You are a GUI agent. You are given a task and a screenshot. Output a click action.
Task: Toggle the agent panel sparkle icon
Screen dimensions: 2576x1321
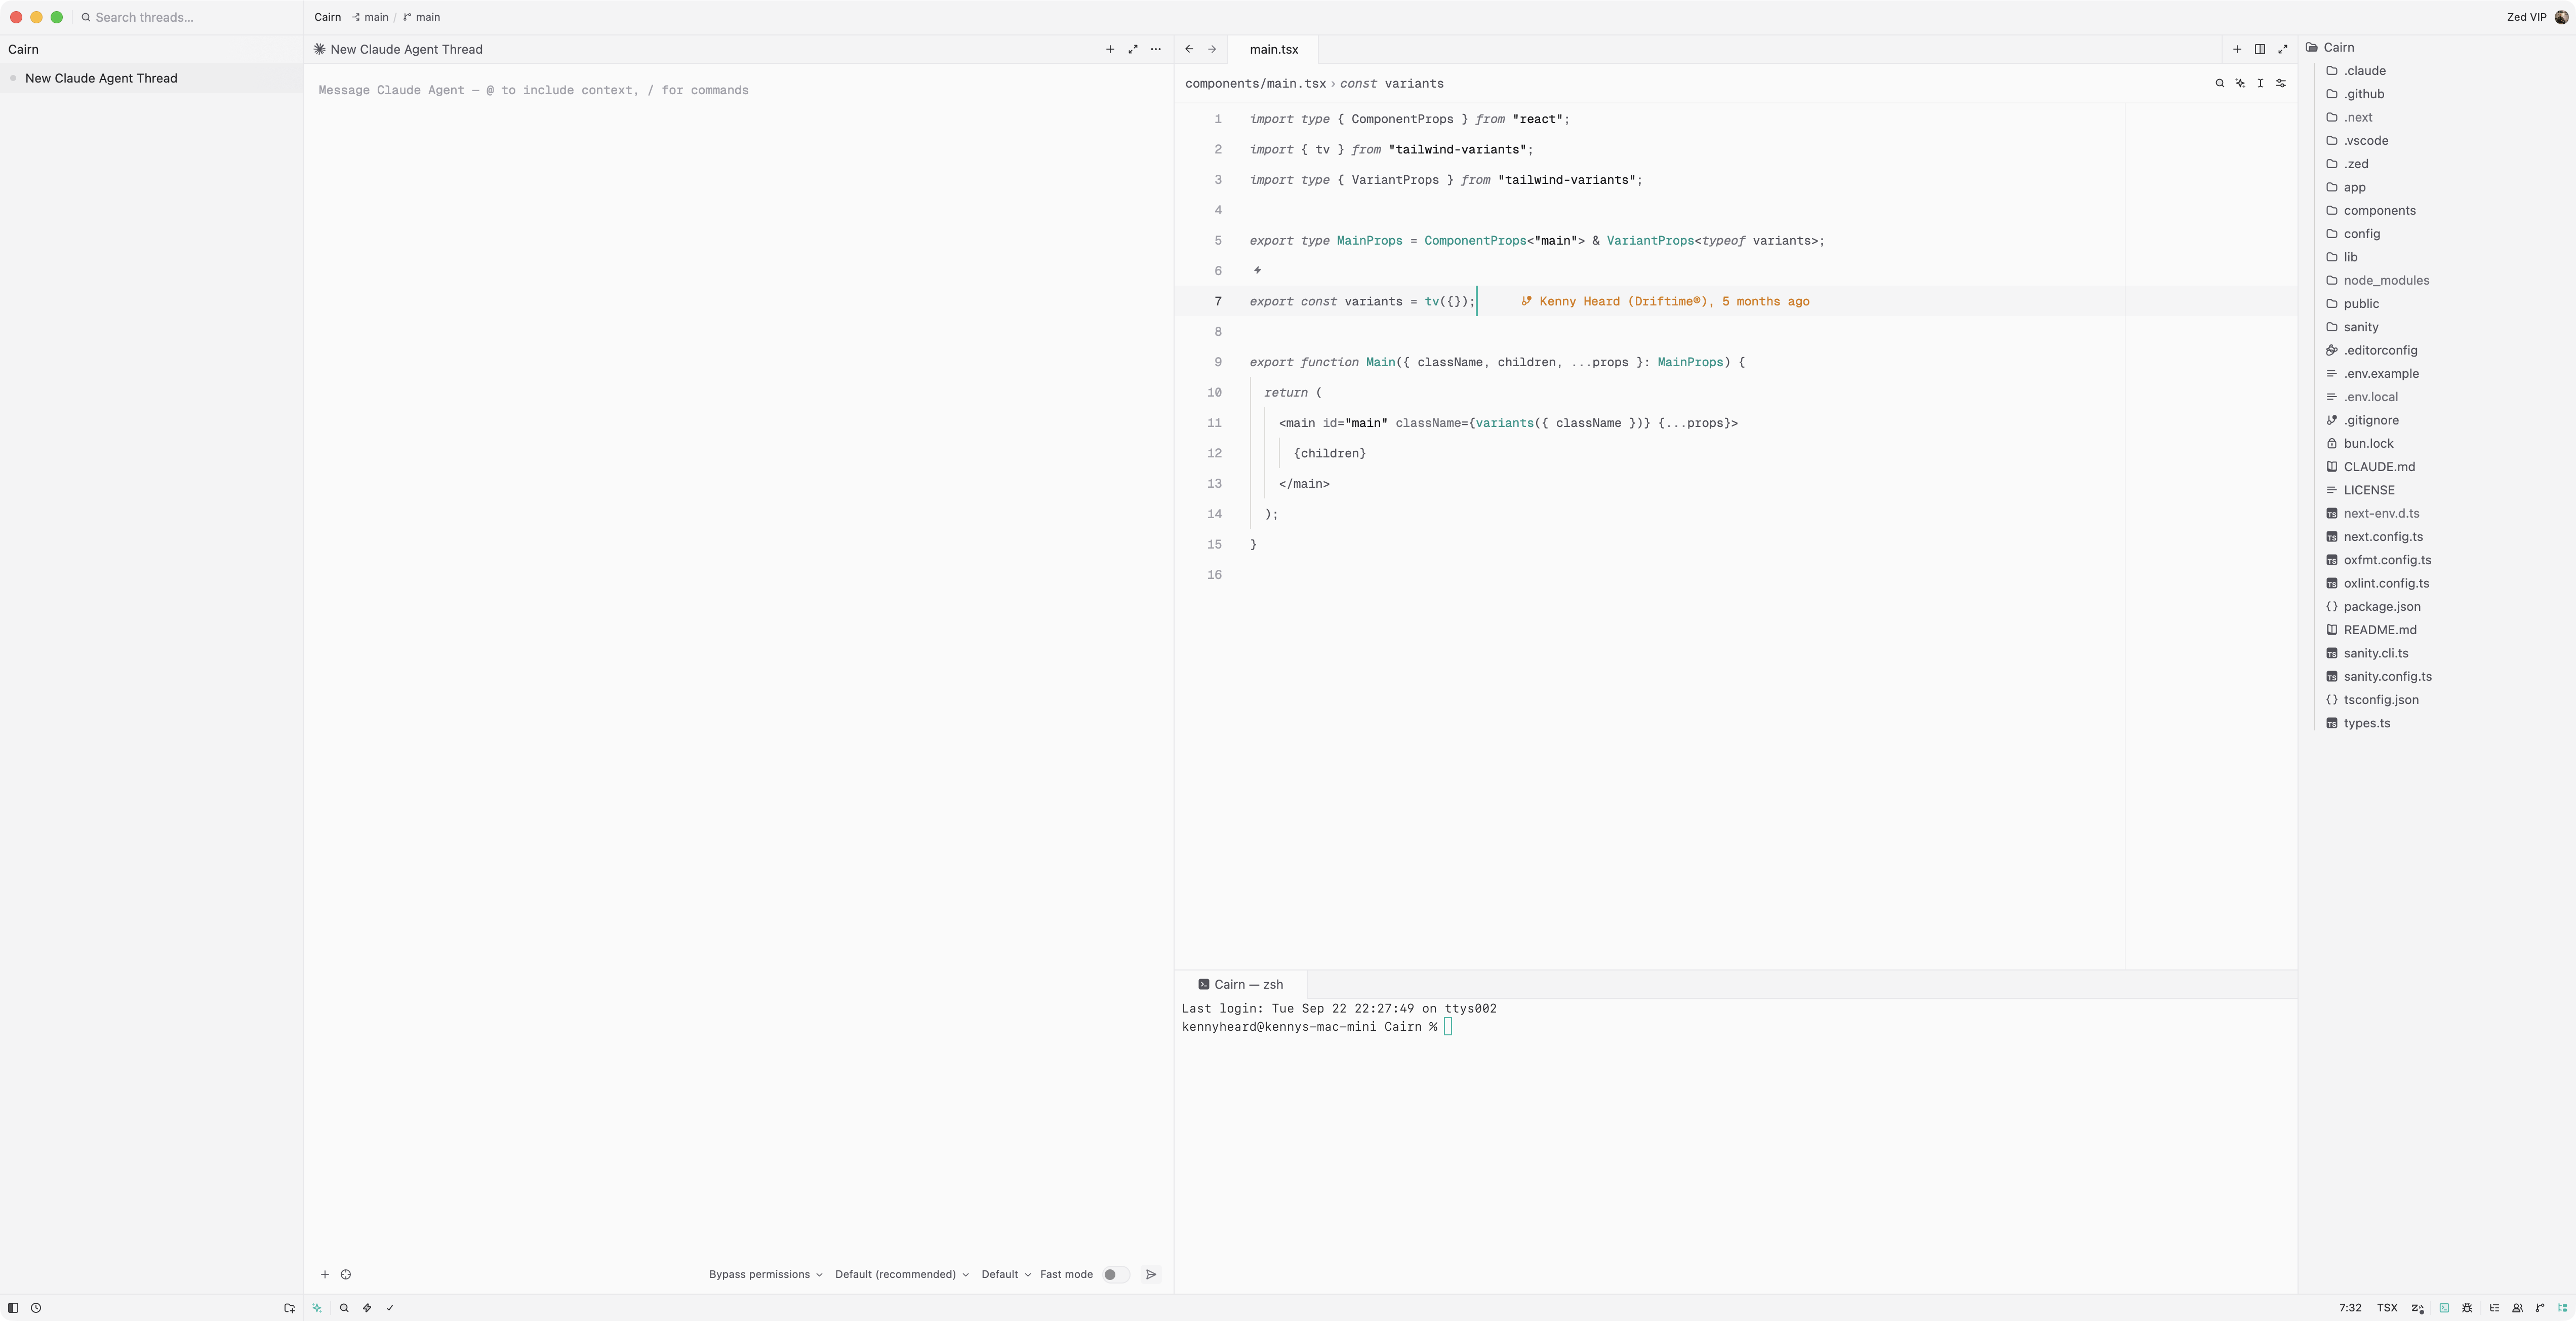pos(317,1307)
